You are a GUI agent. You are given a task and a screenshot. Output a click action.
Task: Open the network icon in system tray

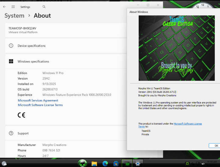[x=198, y=164]
